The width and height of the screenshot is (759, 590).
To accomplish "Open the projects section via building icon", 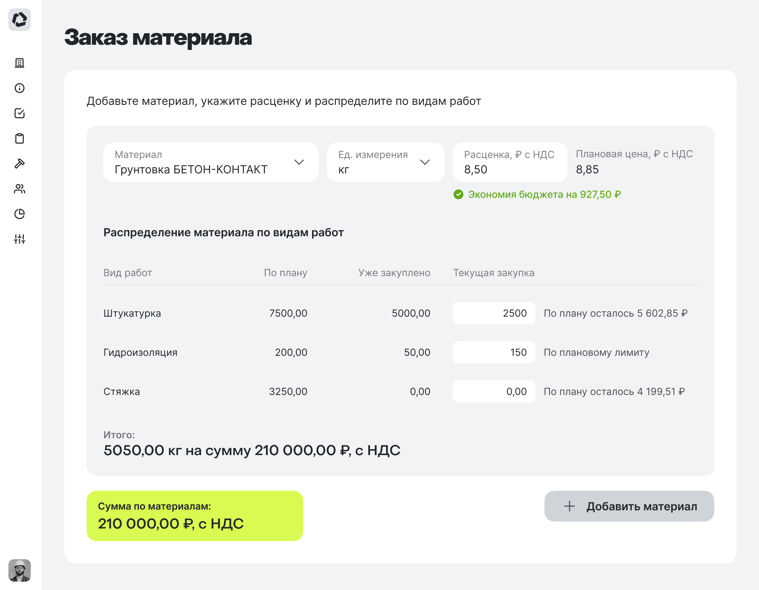I will click(20, 63).
